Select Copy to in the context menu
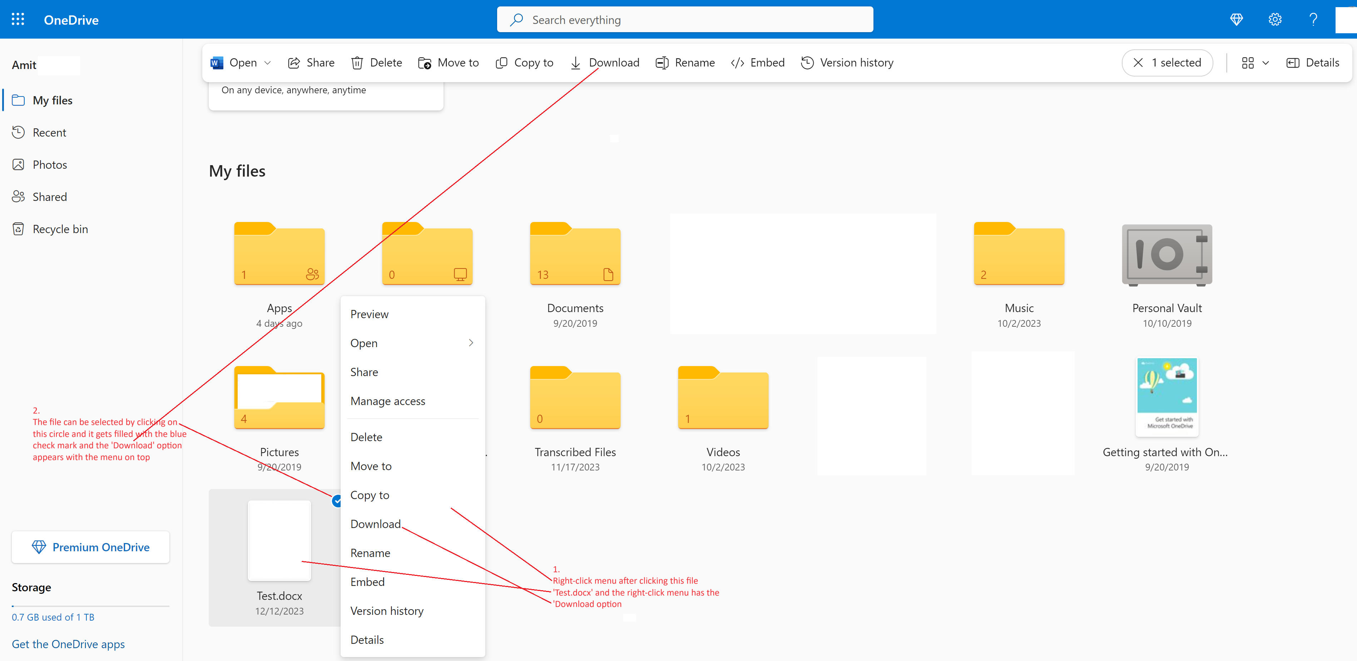This screenshot has width=1357, height=661. pyautogui.click(x=412, y=495)
